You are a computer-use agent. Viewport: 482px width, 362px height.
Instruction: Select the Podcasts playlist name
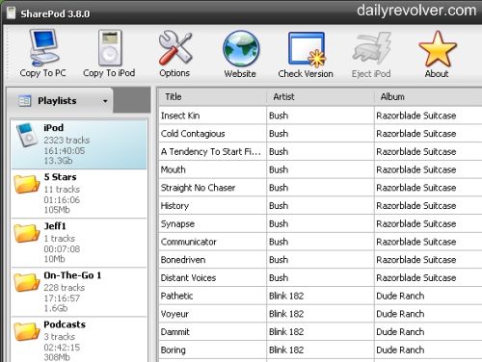(65, 324)
